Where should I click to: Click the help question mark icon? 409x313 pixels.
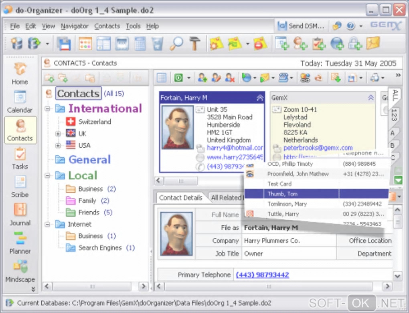[350, 26]
